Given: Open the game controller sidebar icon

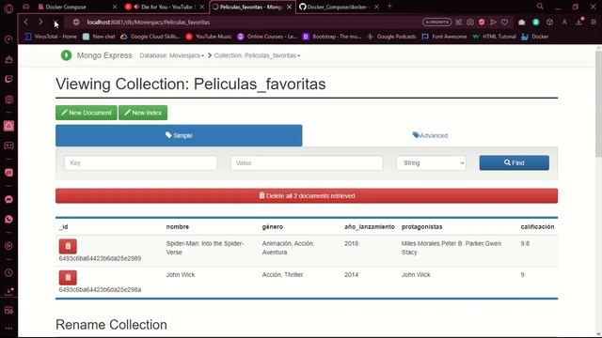Looking at the screenshot, I should point(8,146).
